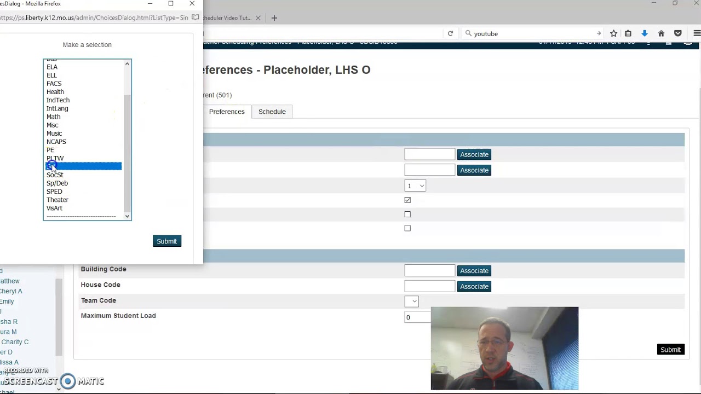Select ELA in the selection list

(x=52, y=67)
